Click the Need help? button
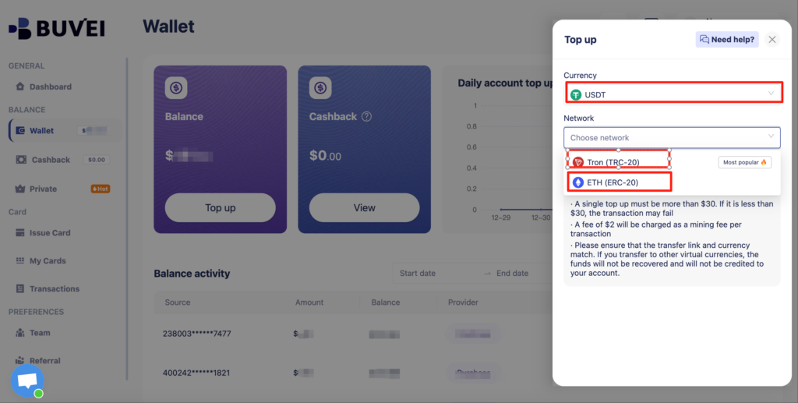The image size is (798, 403). [727, 40]
